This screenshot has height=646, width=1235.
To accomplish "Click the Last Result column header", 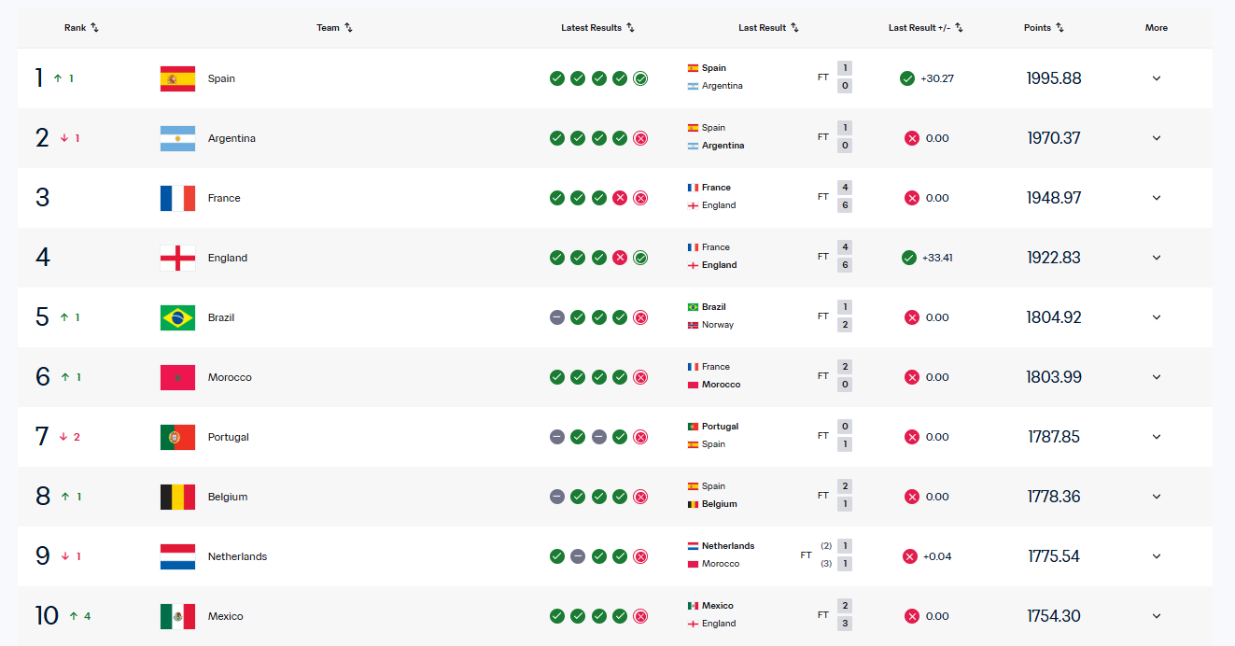I will 762,28.
